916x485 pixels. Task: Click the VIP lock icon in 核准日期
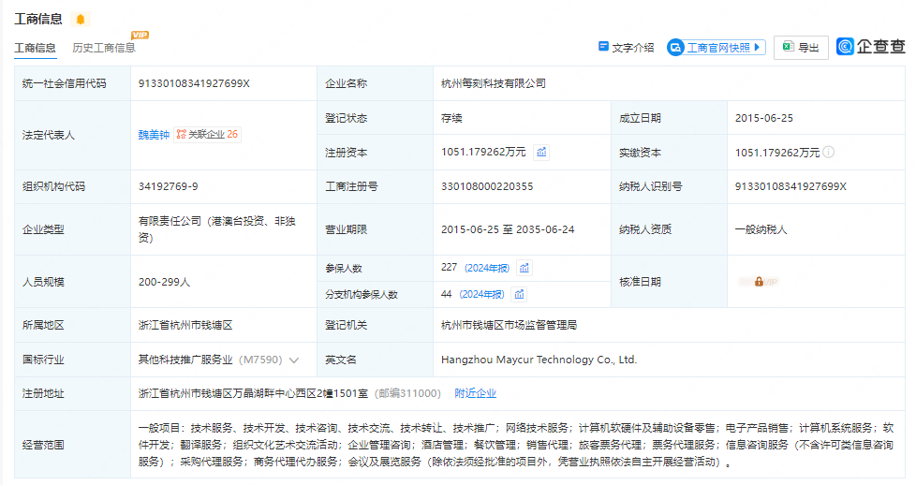tap(758, 281)
